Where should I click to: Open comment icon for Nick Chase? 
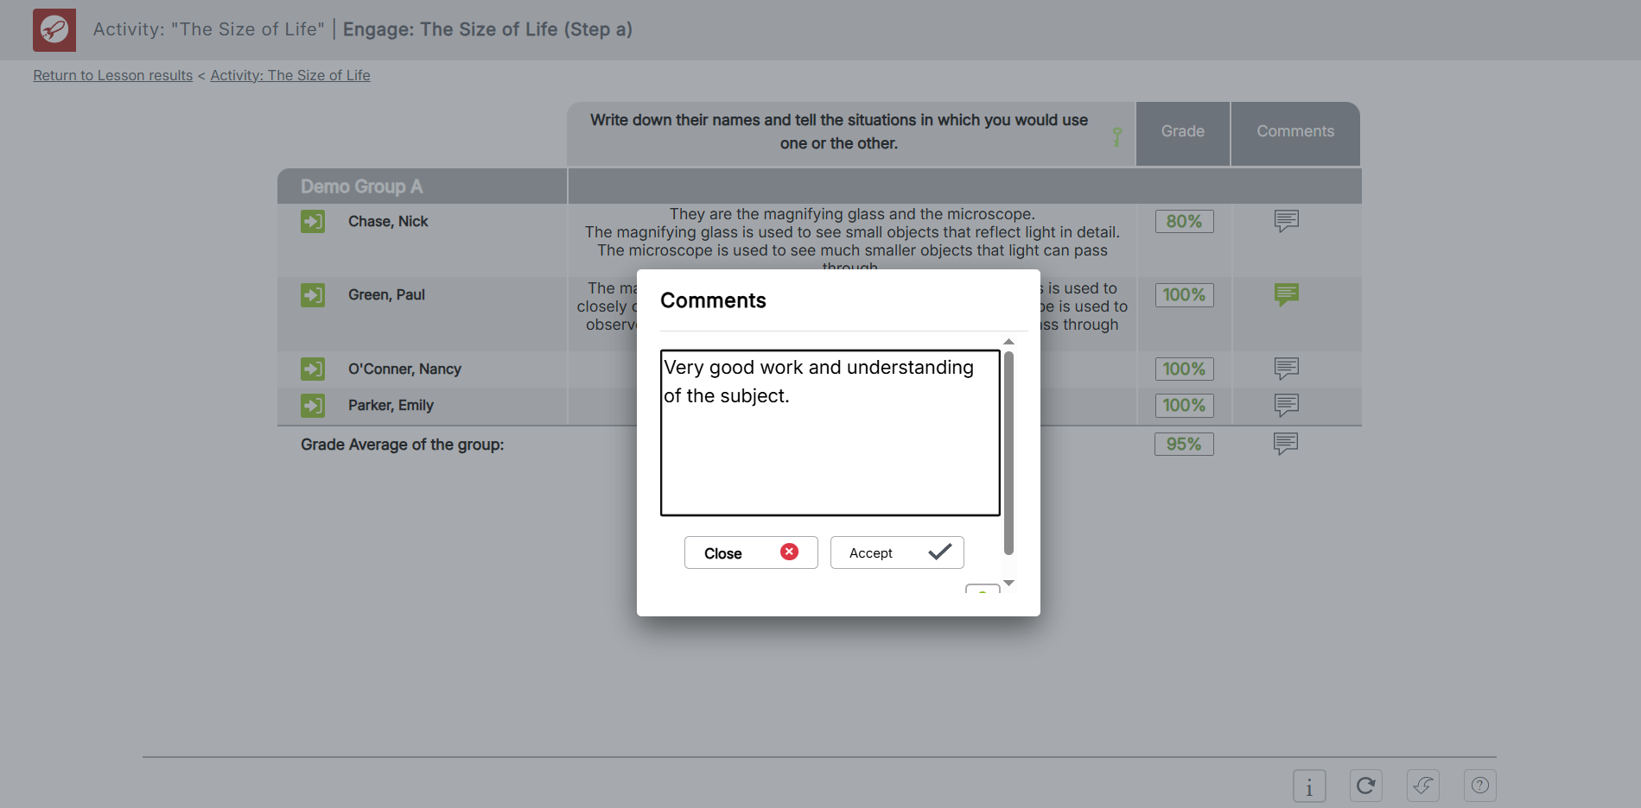[x=1286, y=221]
